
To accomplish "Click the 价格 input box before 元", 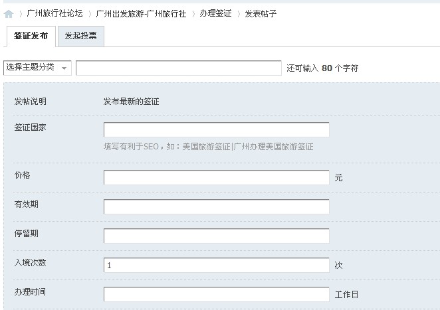I will pos(216,177).
